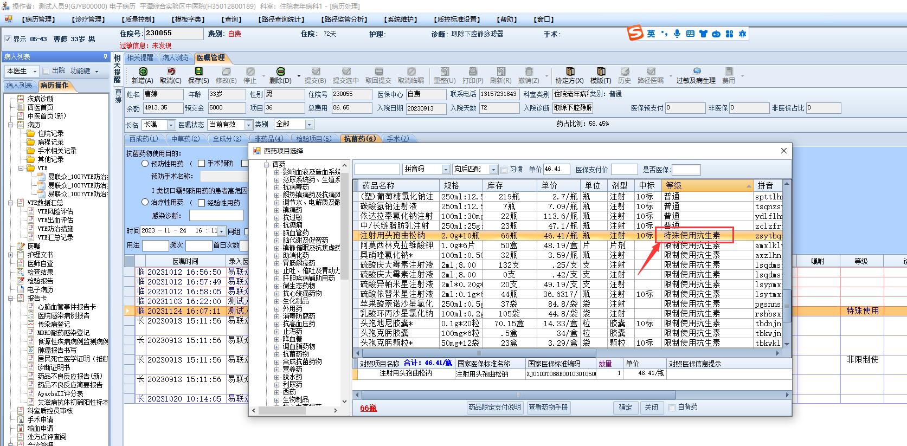
Task: Click the 取消(C) cancel icon
Action: [171, 72]
